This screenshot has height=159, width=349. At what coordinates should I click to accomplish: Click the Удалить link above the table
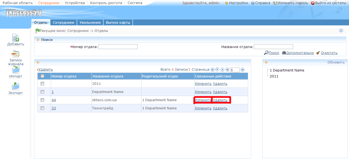[x=46, y=70]
